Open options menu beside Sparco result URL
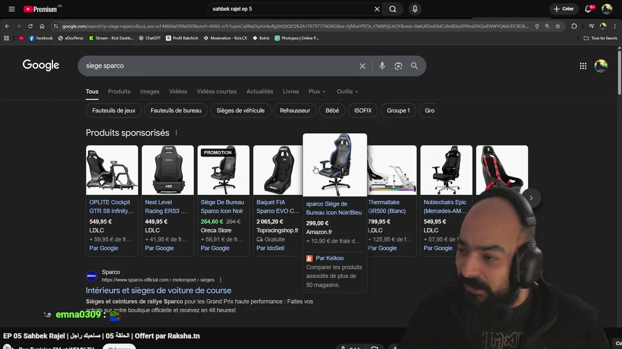This screenshot has height=349, width=622. coord(221,280)
